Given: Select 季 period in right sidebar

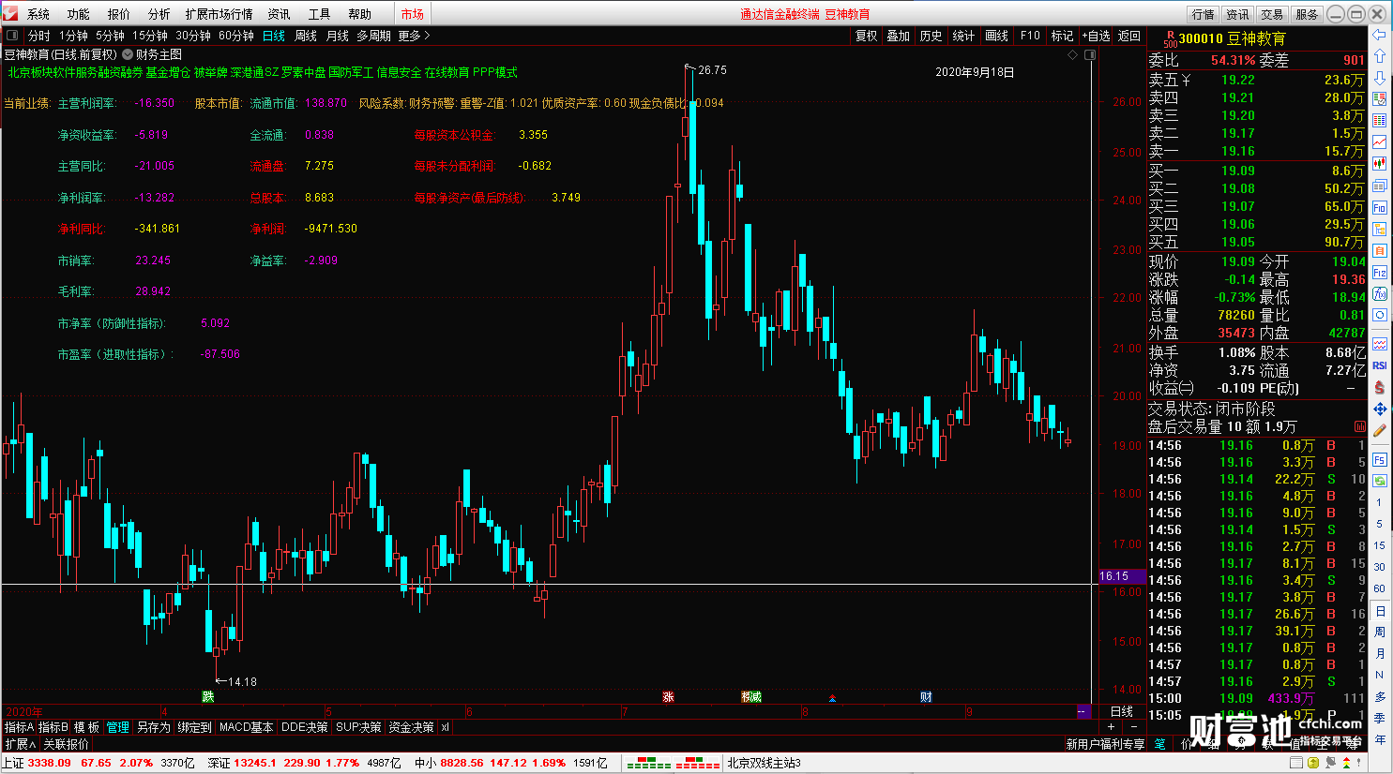Looking at the screenshot, I should 1379,718.
